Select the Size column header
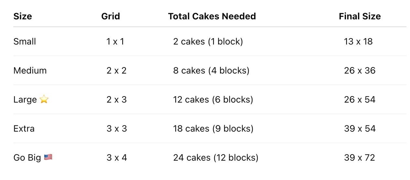410x180 pixels. pyautogui.click(x=23, y=16)
